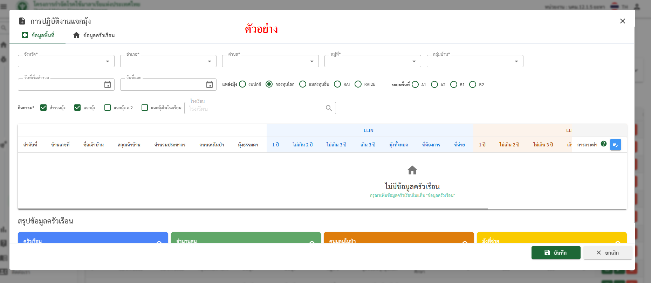Click the house icon in empty table
This screenshot has height=283, width=651.
click(x=412, y=170)
